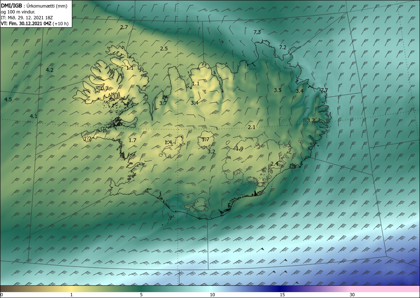Click the 2.7 value on the map
The width and height of the screenshot is (420, 298).
[x=124, y=27]
